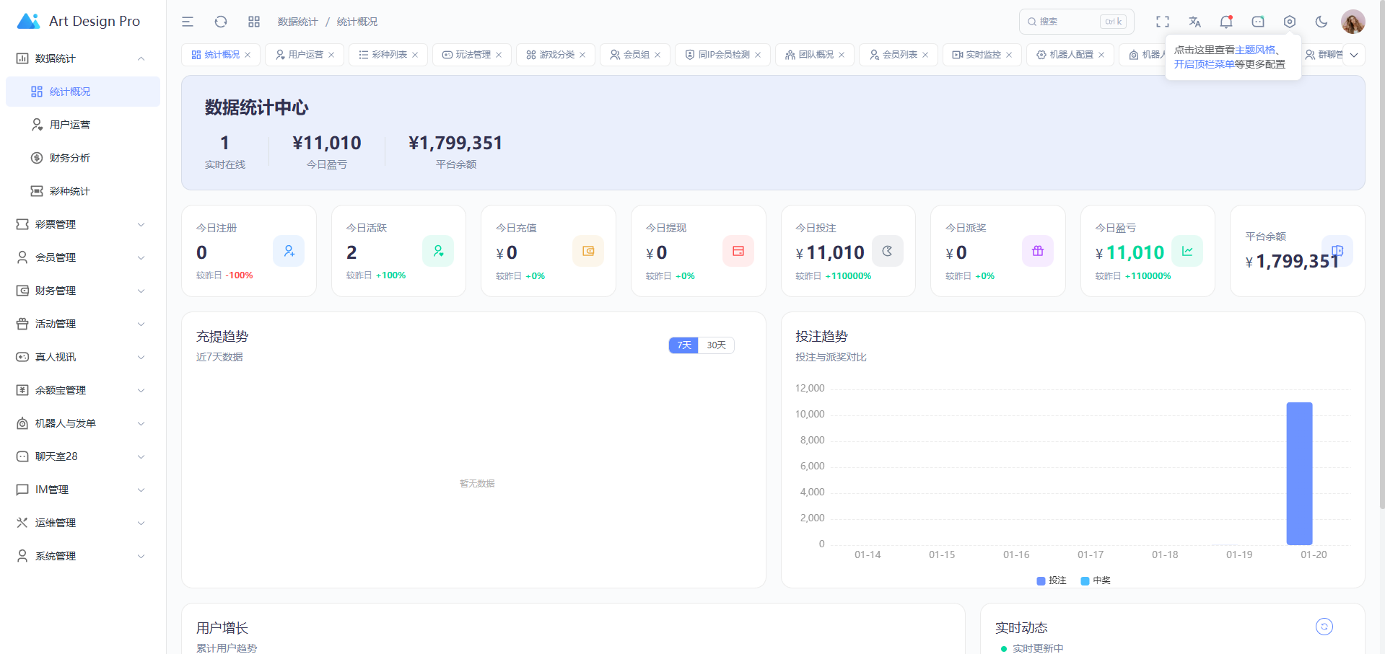Collapse the sidebar with the hamburger icon
The image size is (1385, 654).
tap(188, 22)
